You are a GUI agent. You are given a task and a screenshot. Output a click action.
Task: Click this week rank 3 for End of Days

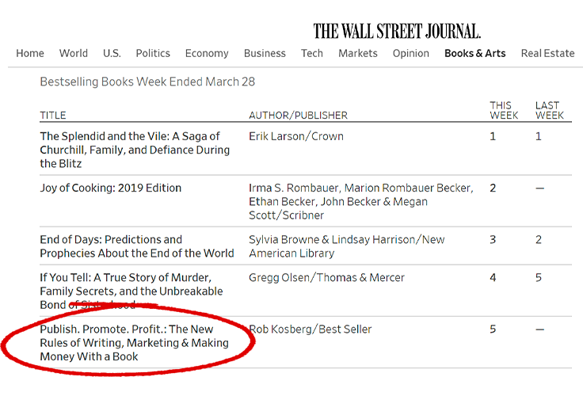pos(493,240)
